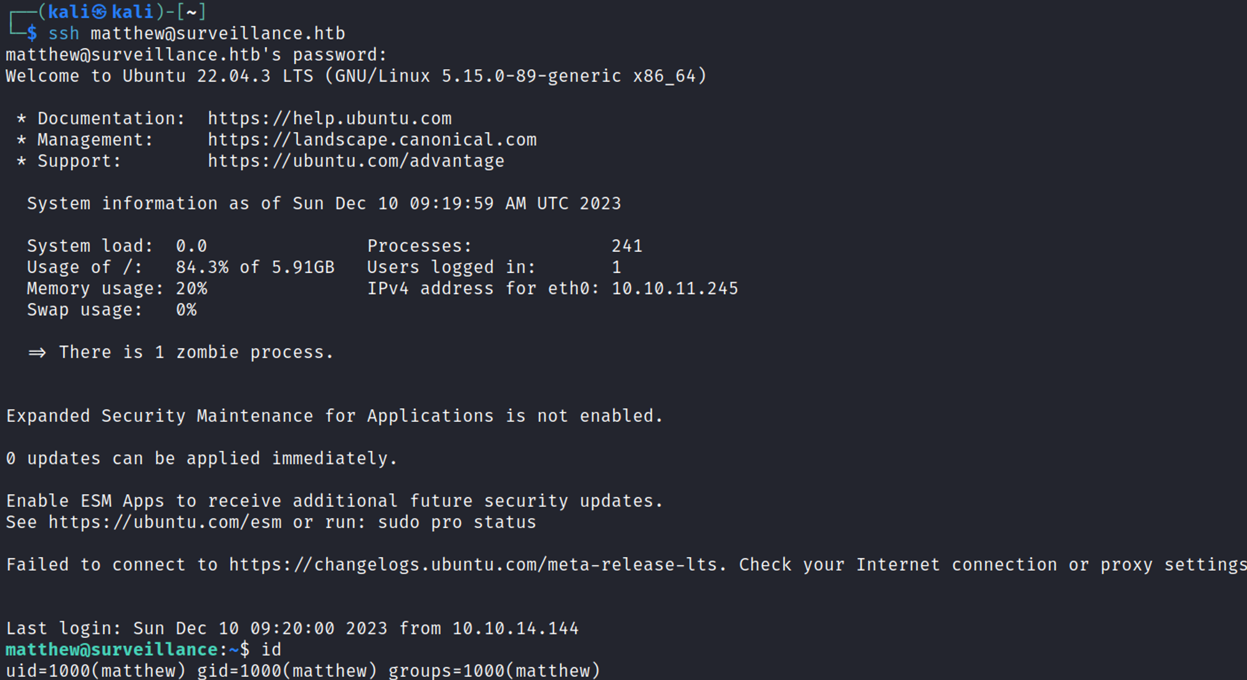Click the Kali skull symbol in the prompt
This screenshot has width=1247, height=680.
(100, 12)
